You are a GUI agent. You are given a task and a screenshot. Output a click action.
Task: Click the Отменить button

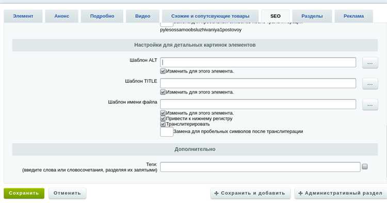tap(67, 193)
